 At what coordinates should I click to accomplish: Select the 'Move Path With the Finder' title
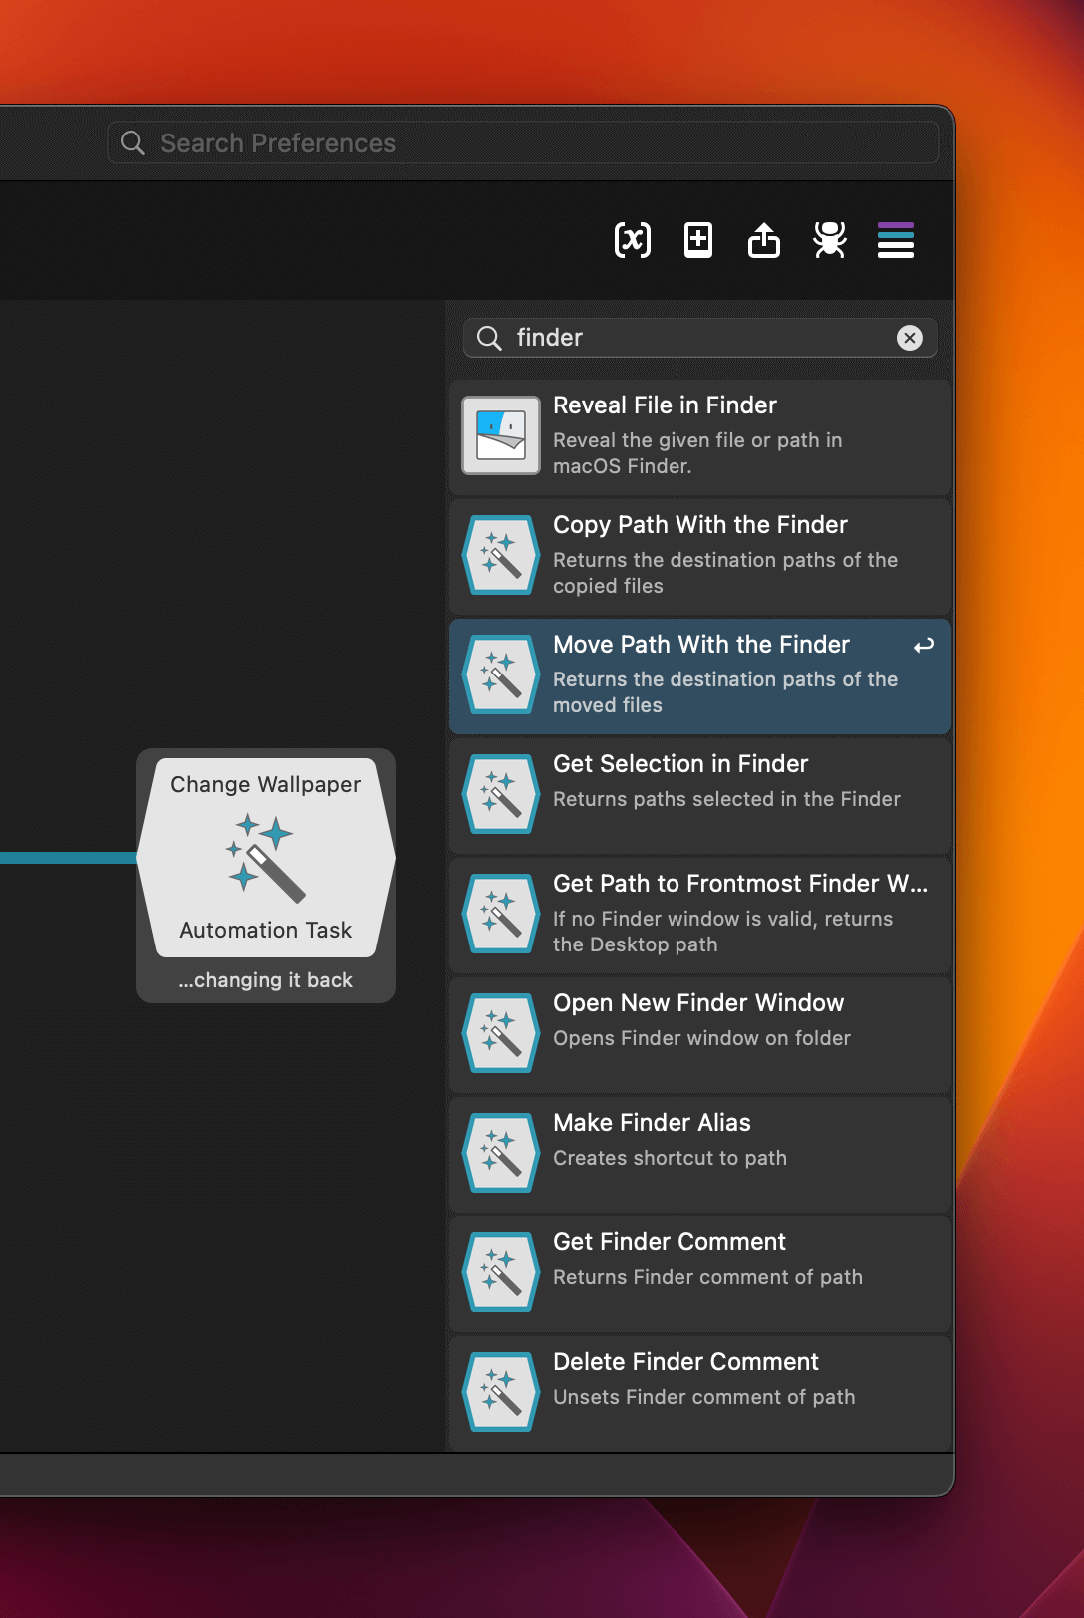(x=701, y=645)
